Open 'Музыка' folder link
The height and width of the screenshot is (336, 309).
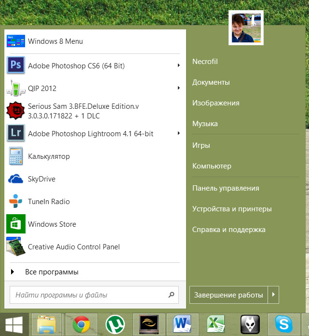click(x=205, y=124)
